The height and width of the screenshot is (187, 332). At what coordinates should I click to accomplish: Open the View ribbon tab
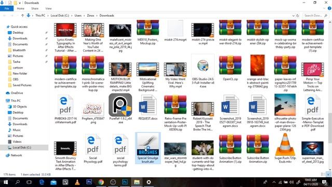(x=48, y=8)
